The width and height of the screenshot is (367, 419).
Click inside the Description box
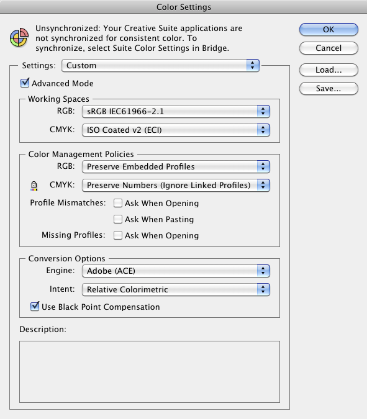click(x=150, y=372)
